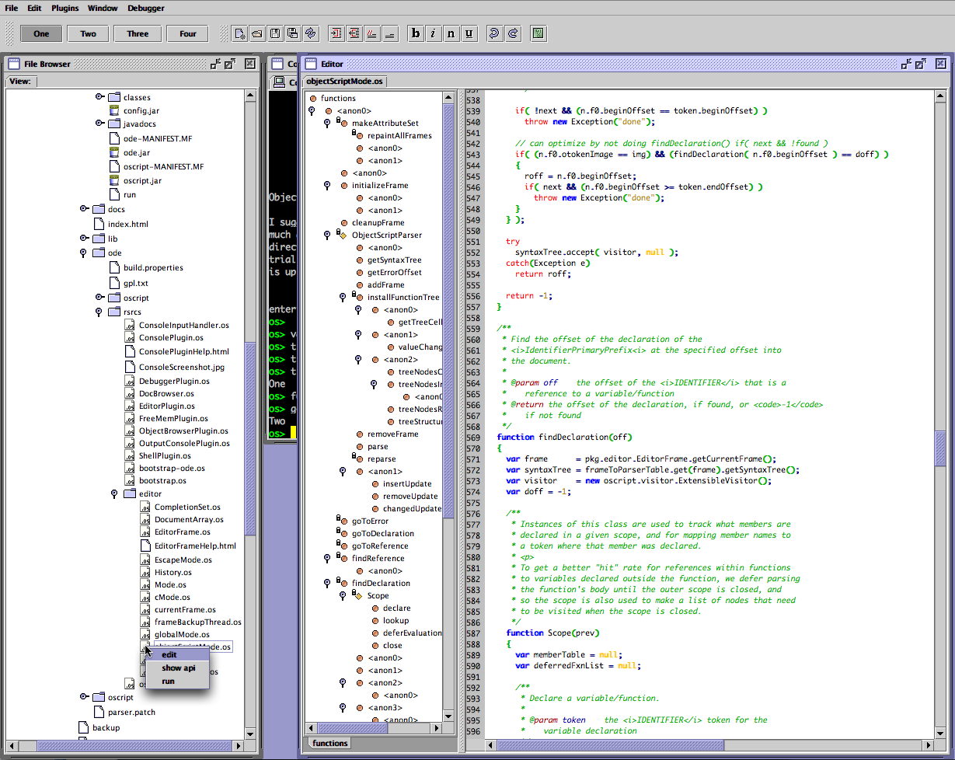The height and width of the screenshot is (760, 955).
Task: Click the redo arrow toolbar icon
Action: point(513,33)
